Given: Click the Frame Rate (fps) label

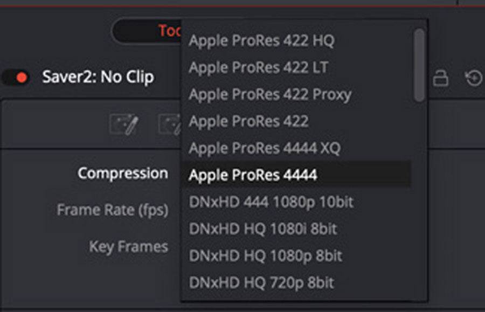Looking at the screenshot, I should 113,210.
